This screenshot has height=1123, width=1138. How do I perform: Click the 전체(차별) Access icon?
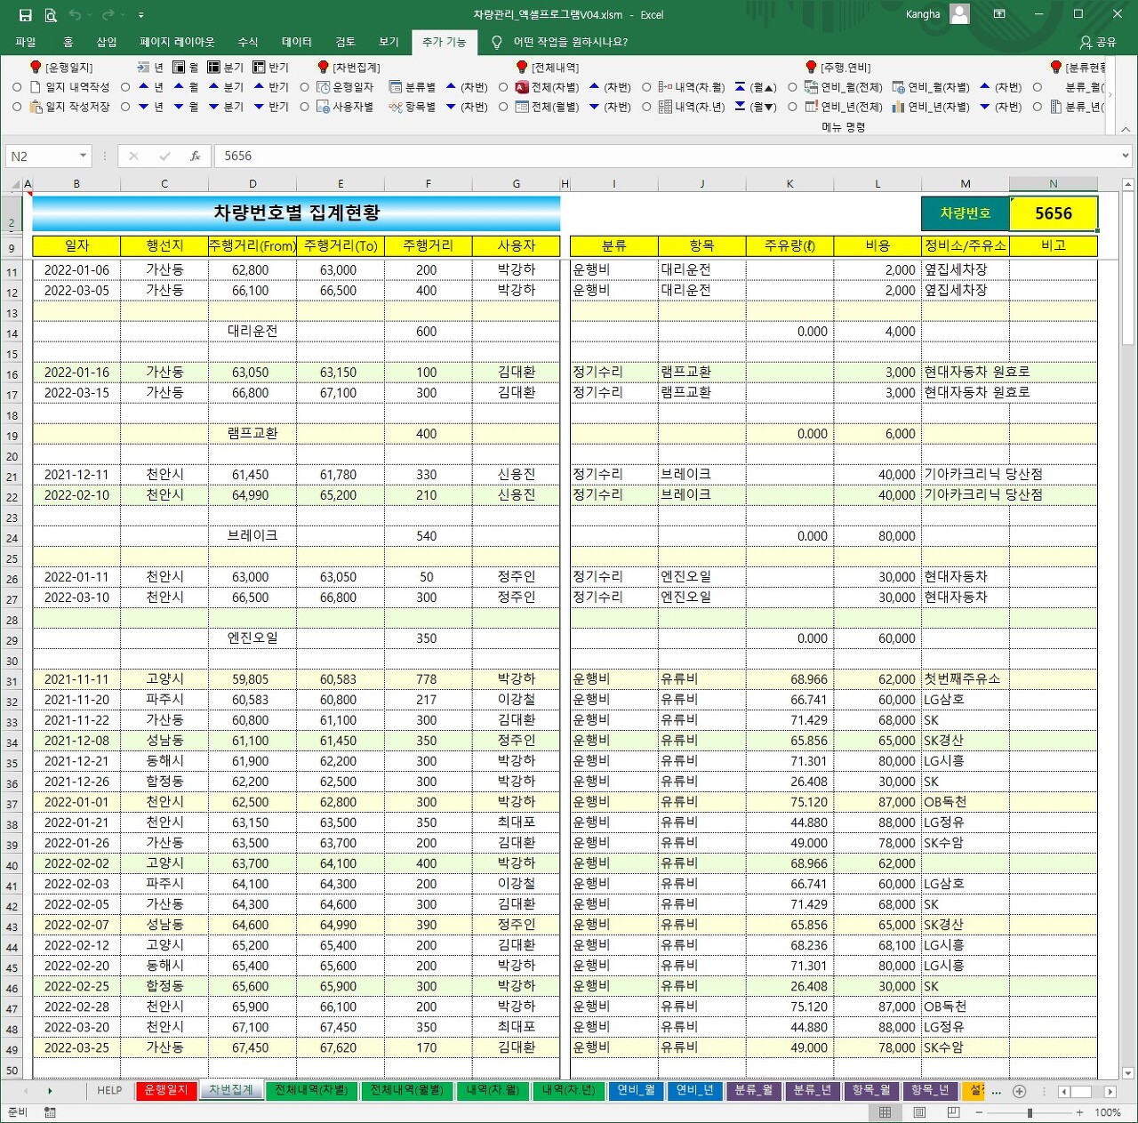pos(522,87)
